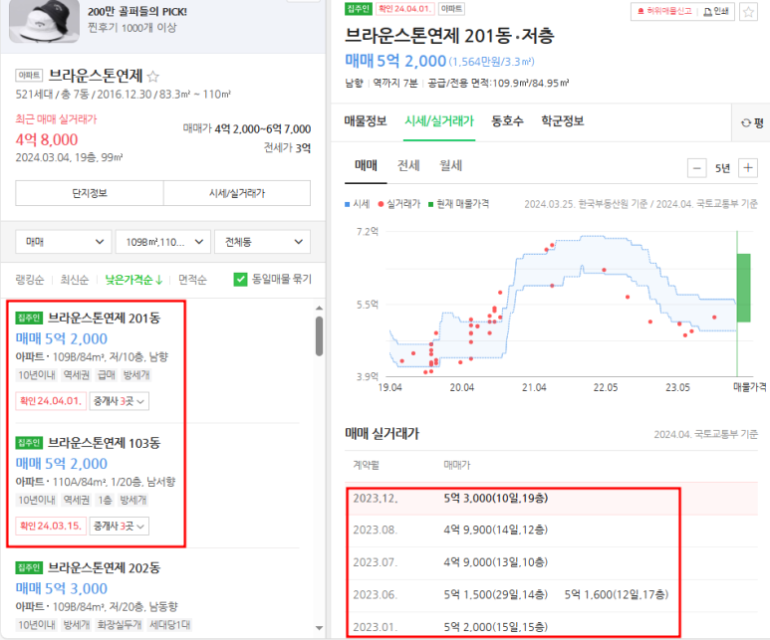Click the 2023.12. 5억 3,000 transaction row

[x=552, y=498]
